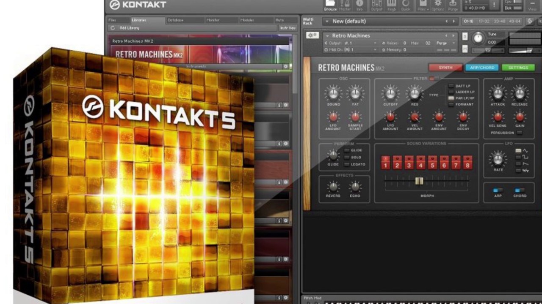
Task: Select sound variation button 4
Action: (x=420, y=162)
